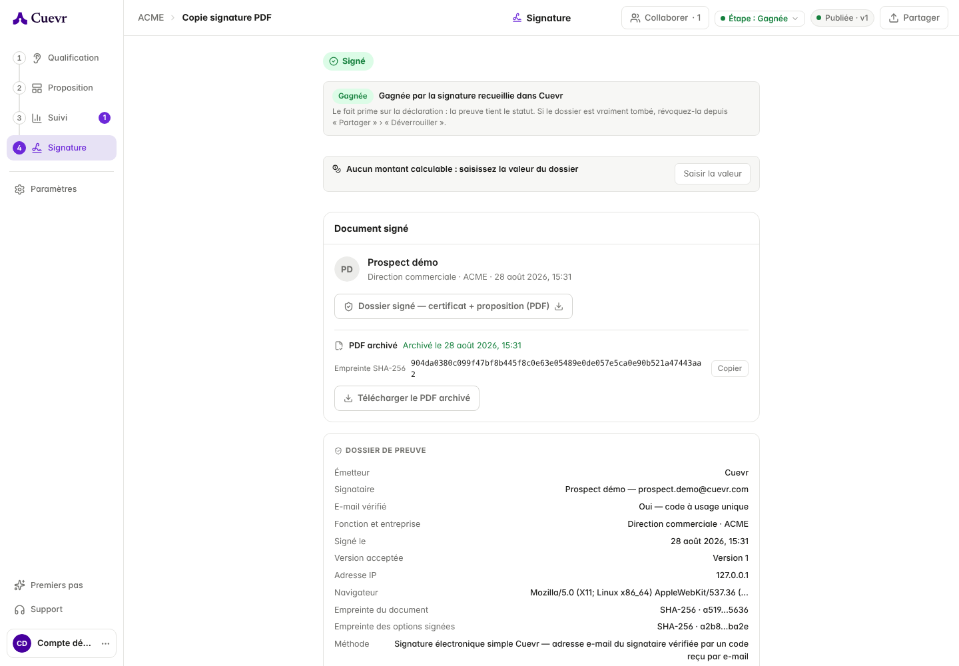Download Dossier signé certificat + proposition PDF

[x=453, y=306]
